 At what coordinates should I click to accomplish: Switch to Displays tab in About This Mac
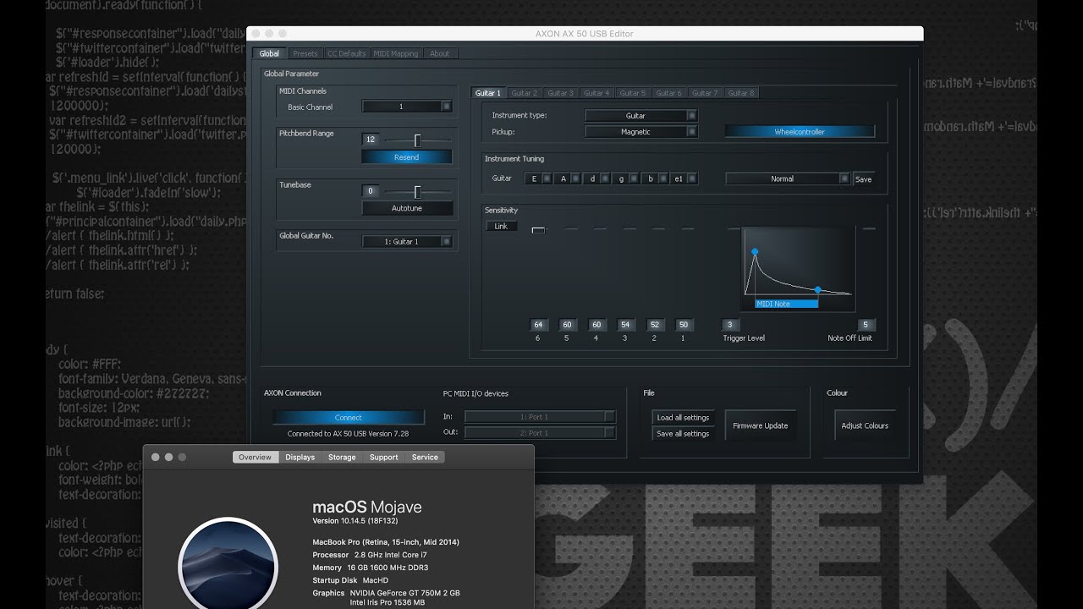(x=300, y=457)
